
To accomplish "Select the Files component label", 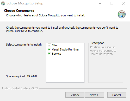I will (x=55, y=45).
